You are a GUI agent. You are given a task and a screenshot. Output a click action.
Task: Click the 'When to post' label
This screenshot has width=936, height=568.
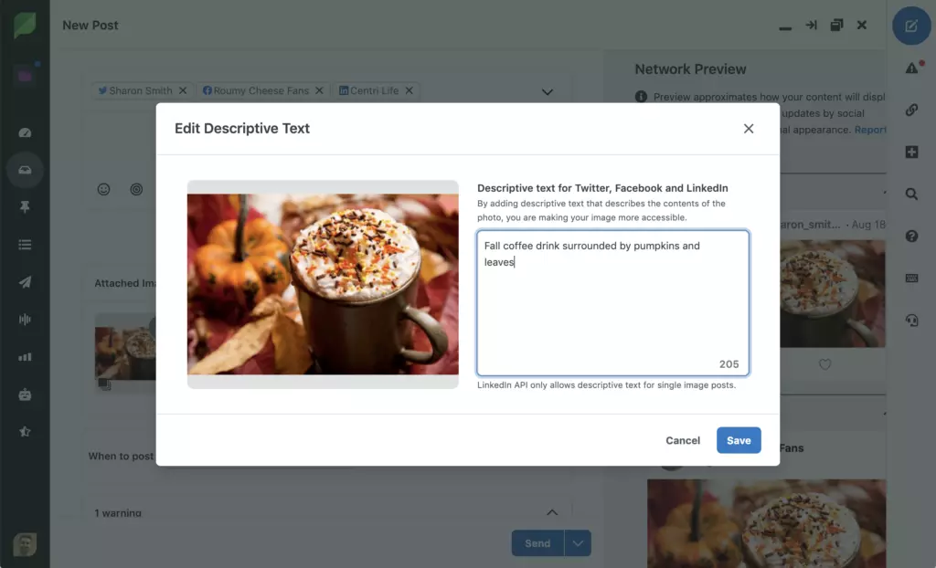click(122, 457)
